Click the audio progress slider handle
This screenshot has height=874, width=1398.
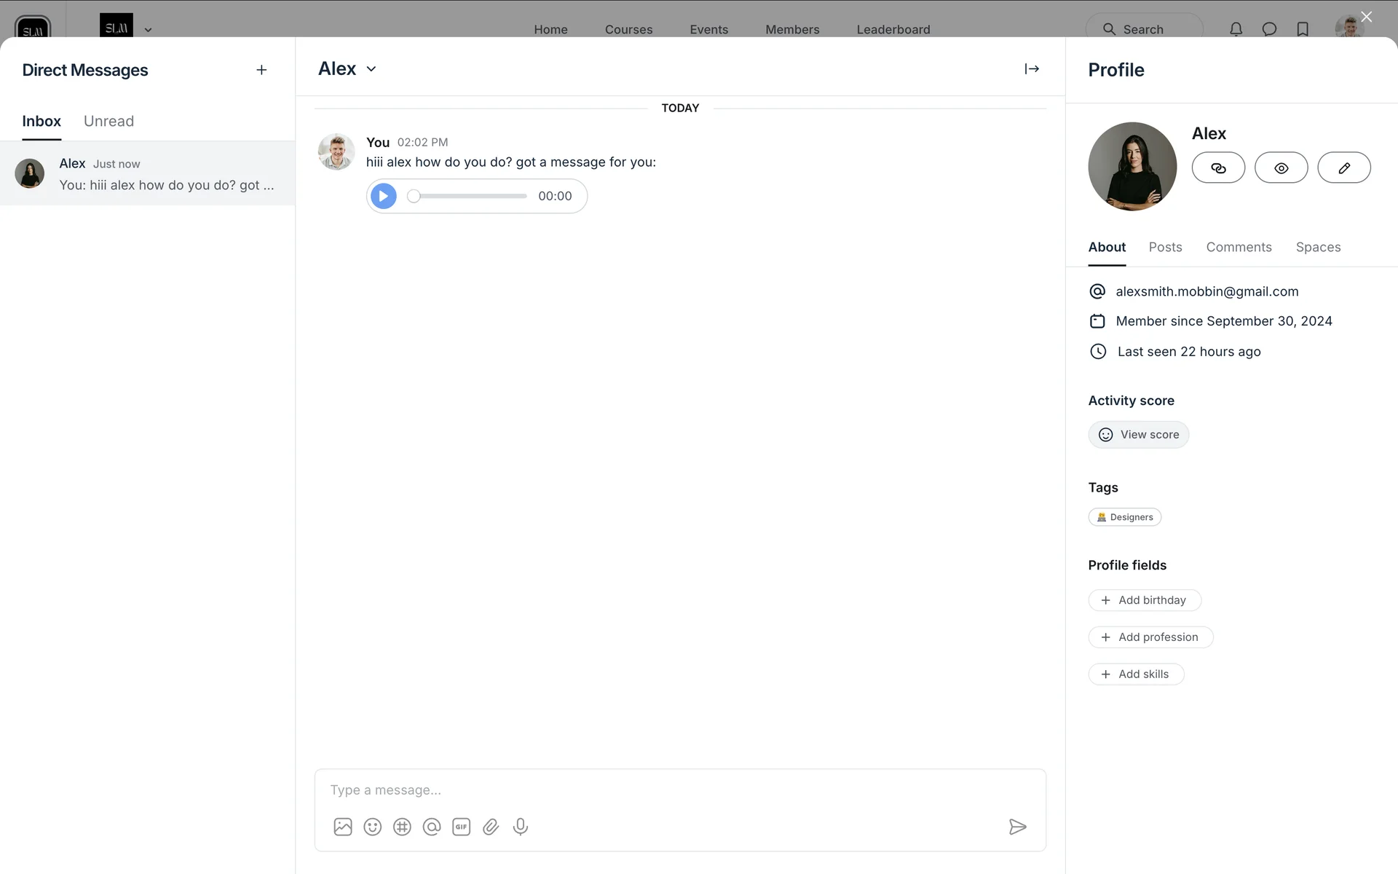pyautogui.click(x=414, y=196)
